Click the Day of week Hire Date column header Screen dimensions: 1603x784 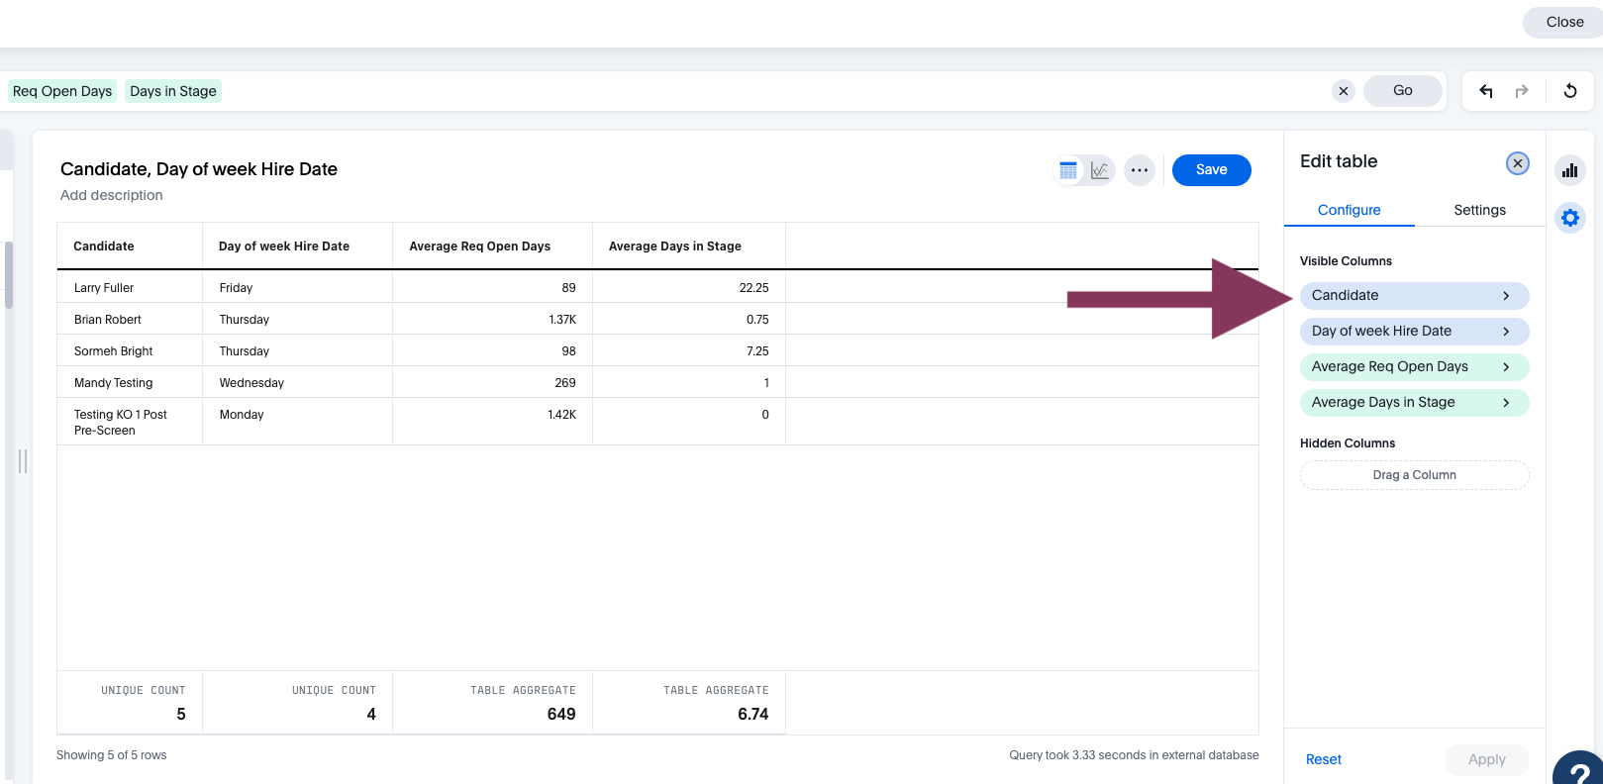click(298, 246)
